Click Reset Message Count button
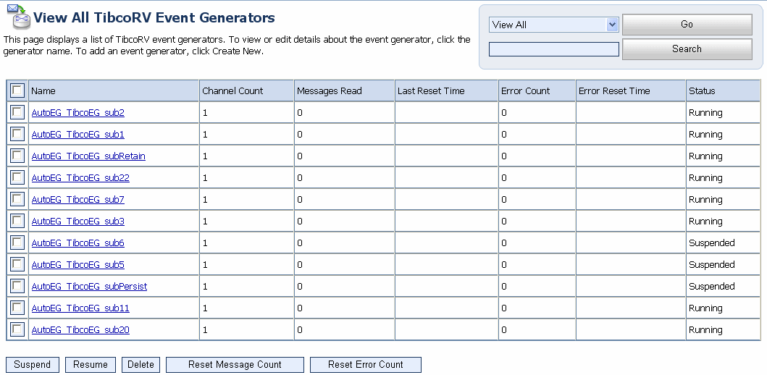This screenshot has width=767, height=375. point(235,365)
